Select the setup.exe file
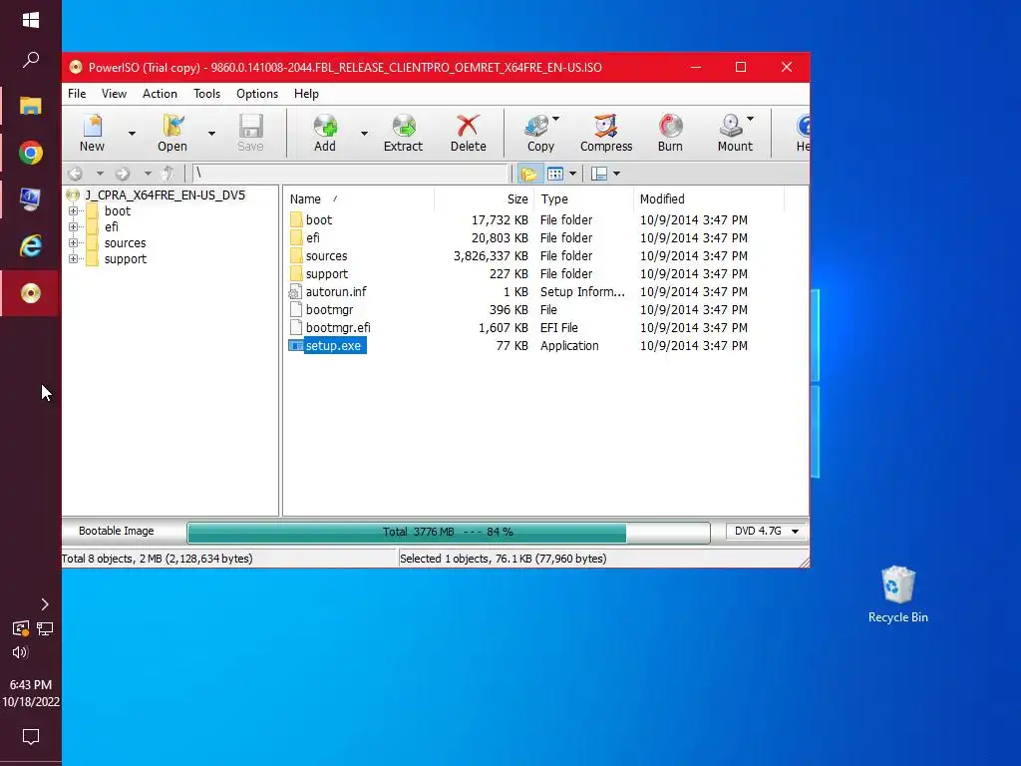Viewport: 1021px width, 766px height. coord(333,346)
